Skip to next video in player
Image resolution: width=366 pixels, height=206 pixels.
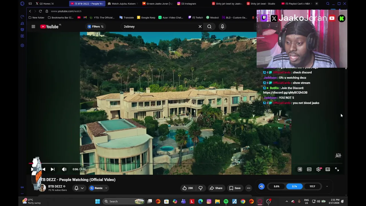pyautogui.click(x=53, y=169)
